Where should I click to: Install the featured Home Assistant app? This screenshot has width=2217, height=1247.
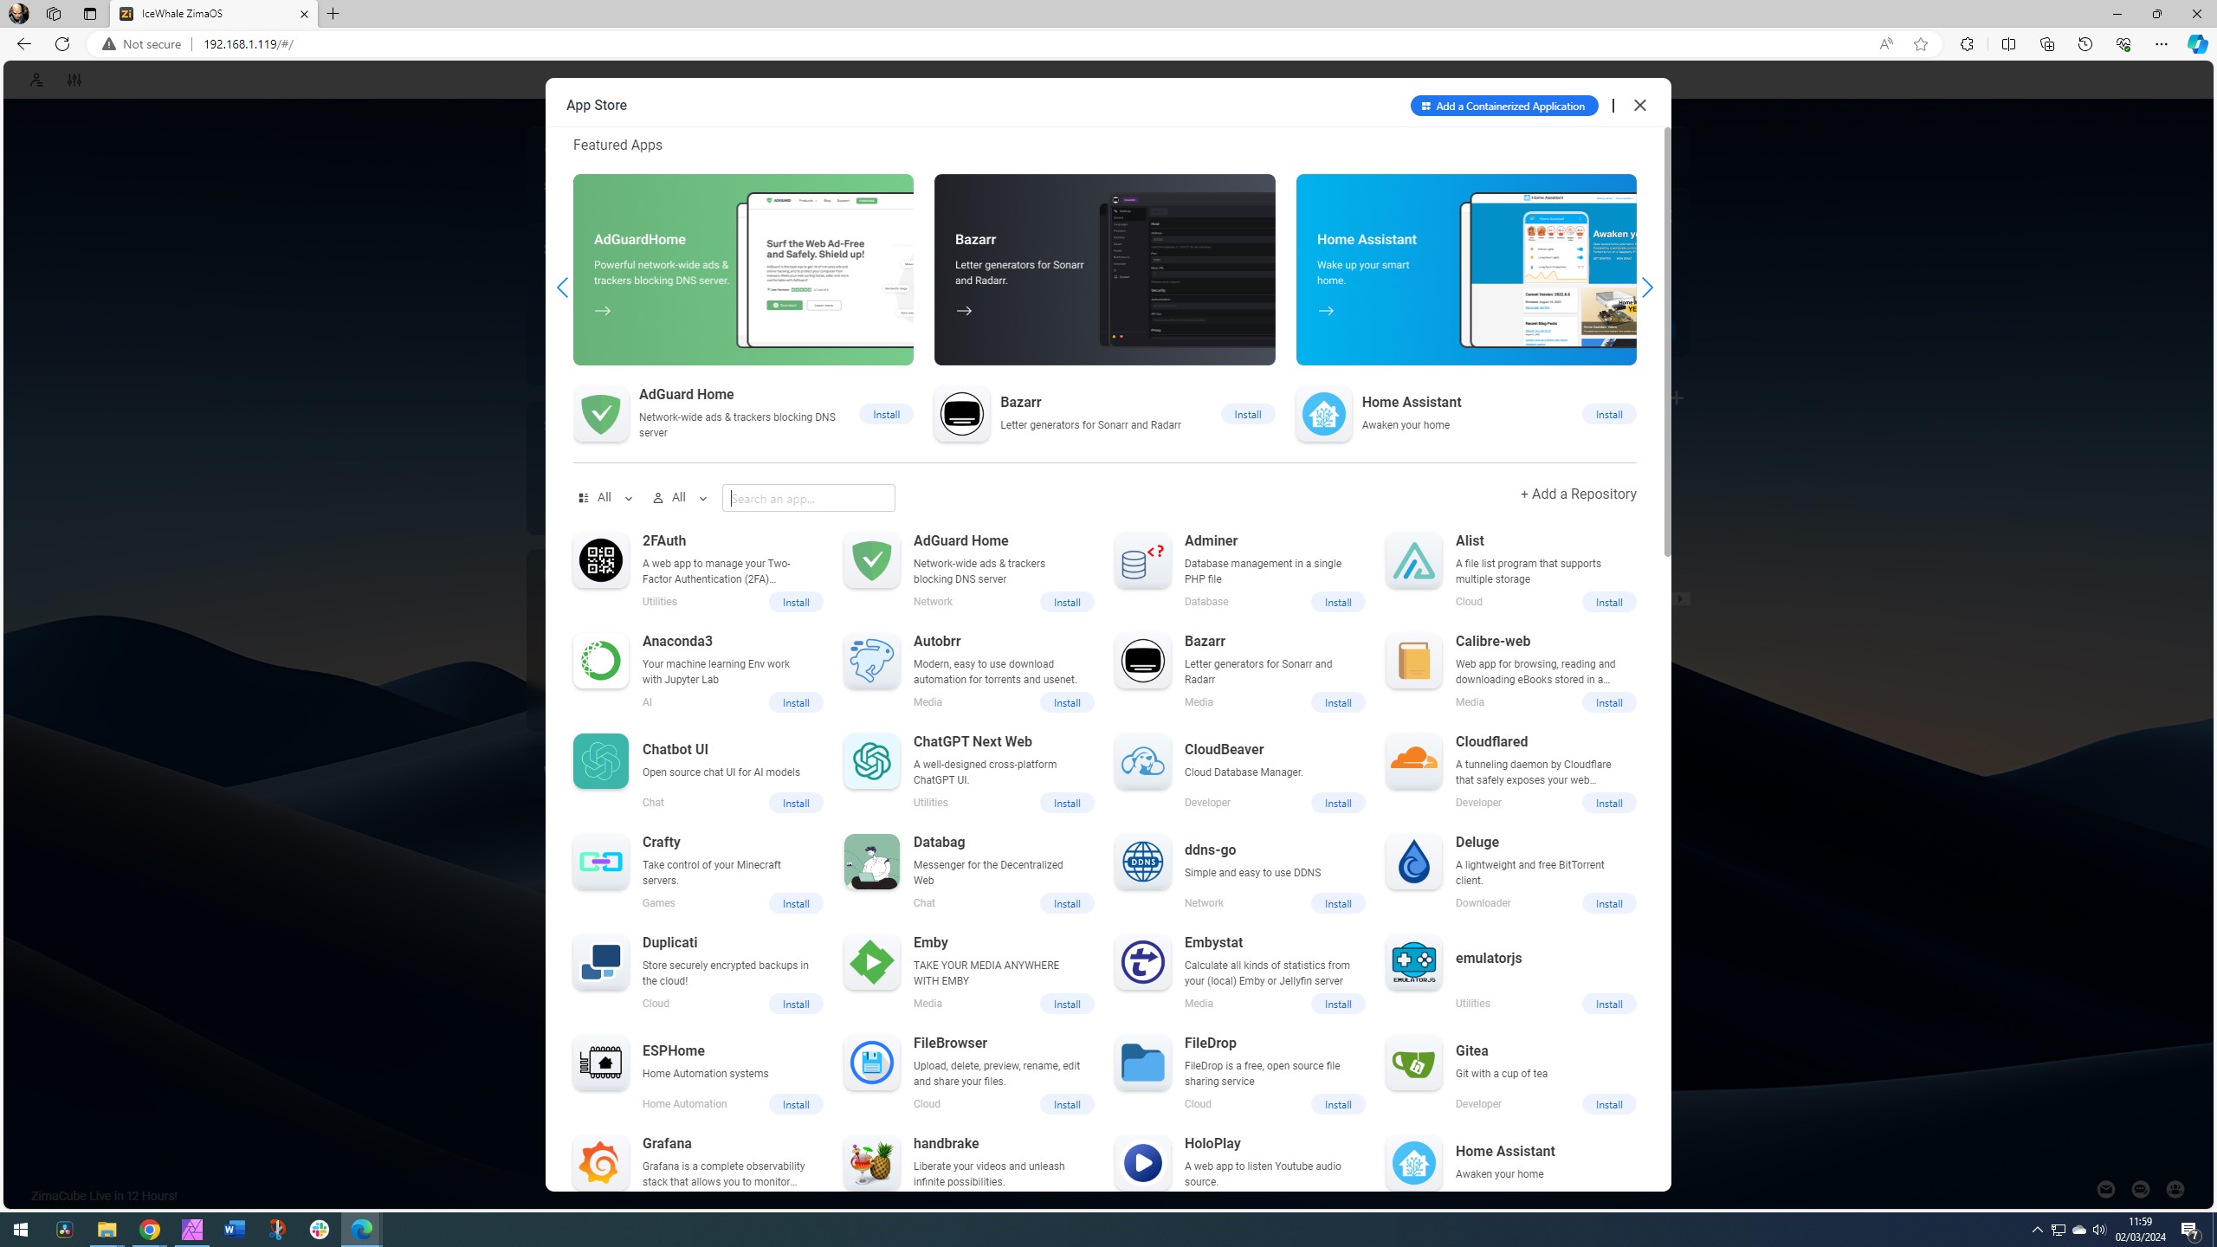coord(1609,414)
